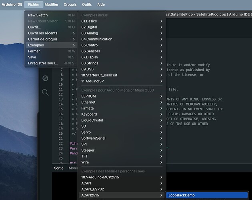Open Keyboard library examples
This screenshot has width=252, height=200.
[122, 114]
